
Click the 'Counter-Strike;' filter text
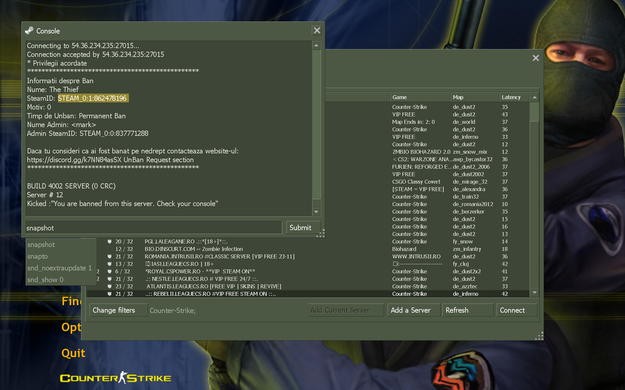[x=172, y=310]
